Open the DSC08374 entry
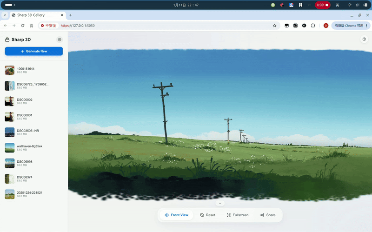 tap(34, 179)
